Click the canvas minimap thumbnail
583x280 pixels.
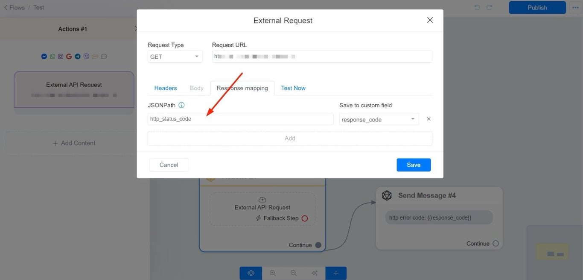(x=554, y=252)
